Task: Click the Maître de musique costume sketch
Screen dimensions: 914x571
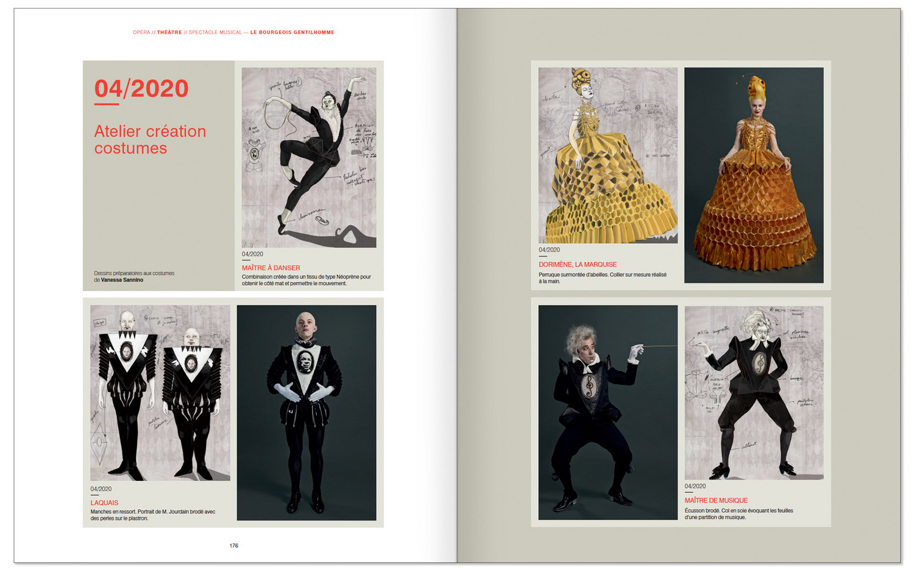Action: 754,392
